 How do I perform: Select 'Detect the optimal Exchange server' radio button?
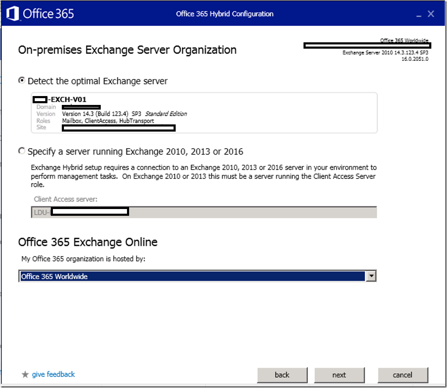pyautogui.click(x=22, y=81)
